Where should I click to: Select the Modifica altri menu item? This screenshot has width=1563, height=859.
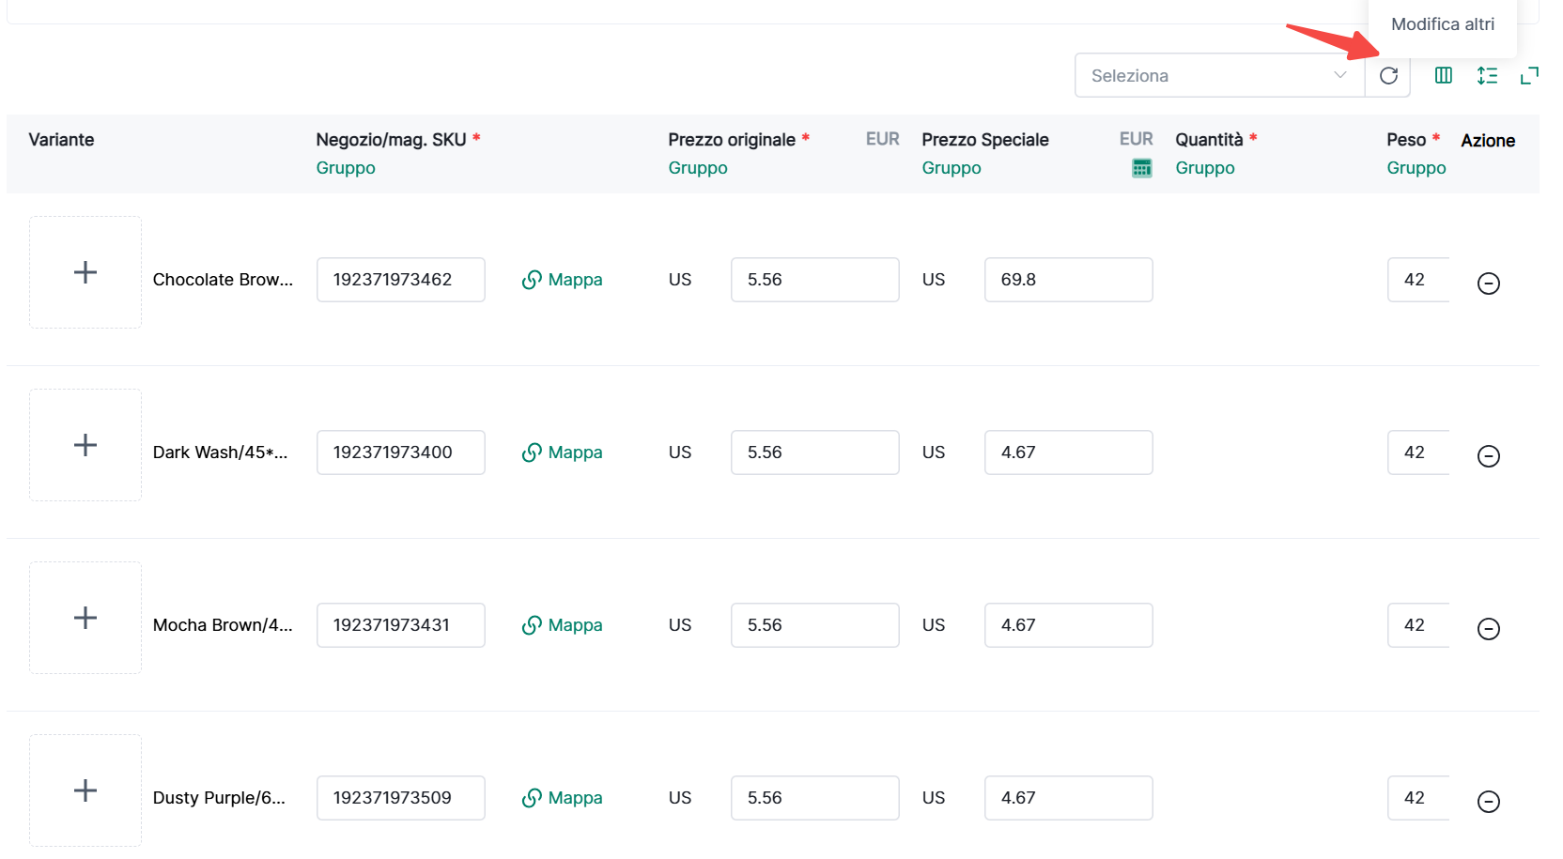click(1442, 24)
